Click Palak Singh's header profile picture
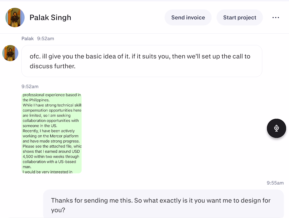The image size is (289, 218). coord(15,18)
